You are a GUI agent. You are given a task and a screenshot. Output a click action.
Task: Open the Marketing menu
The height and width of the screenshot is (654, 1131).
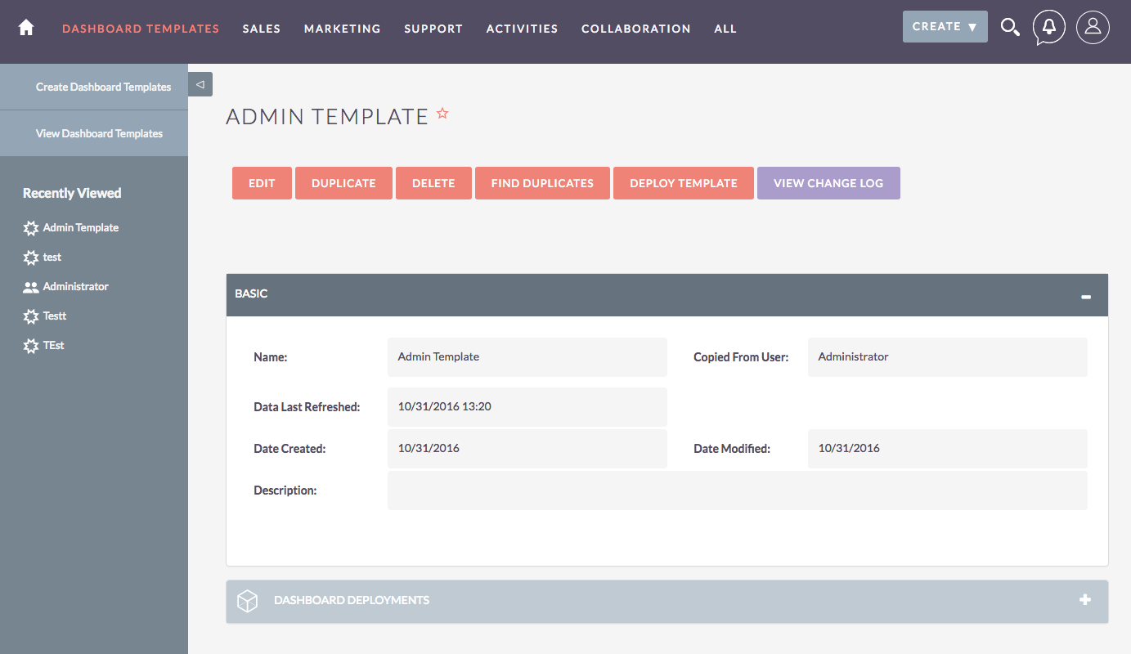[342, 29]
